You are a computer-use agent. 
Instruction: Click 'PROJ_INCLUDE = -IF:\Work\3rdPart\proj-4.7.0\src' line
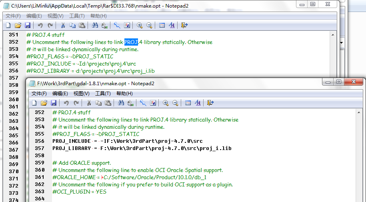coord(128,141)
